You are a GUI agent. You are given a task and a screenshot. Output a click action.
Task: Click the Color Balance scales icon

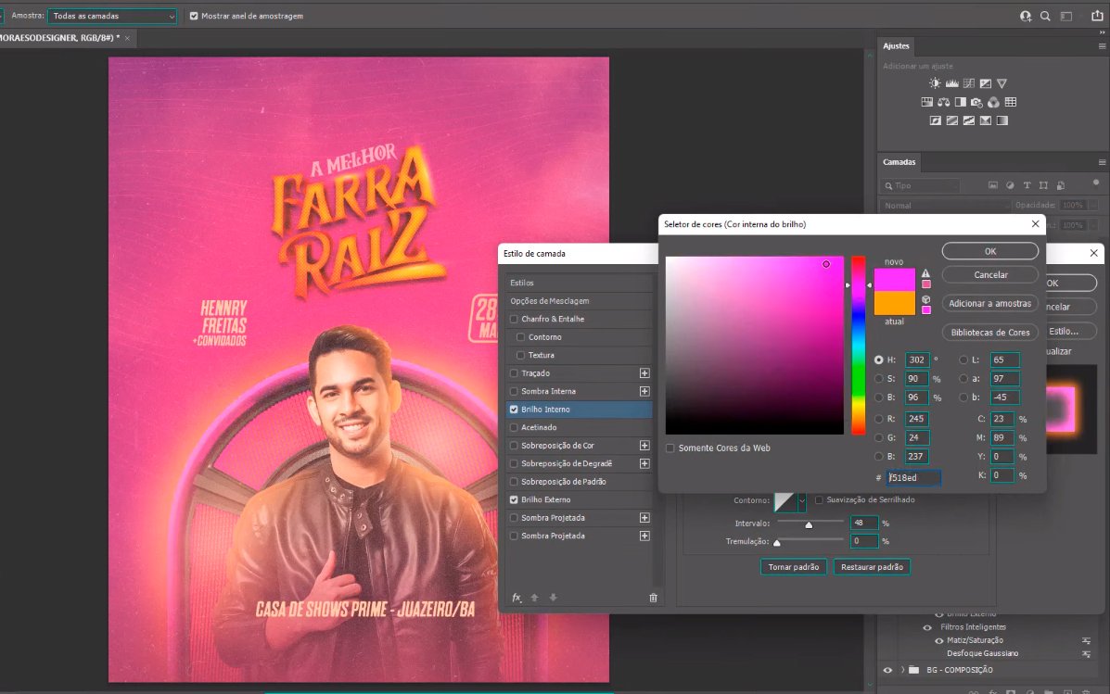[943, 102]
